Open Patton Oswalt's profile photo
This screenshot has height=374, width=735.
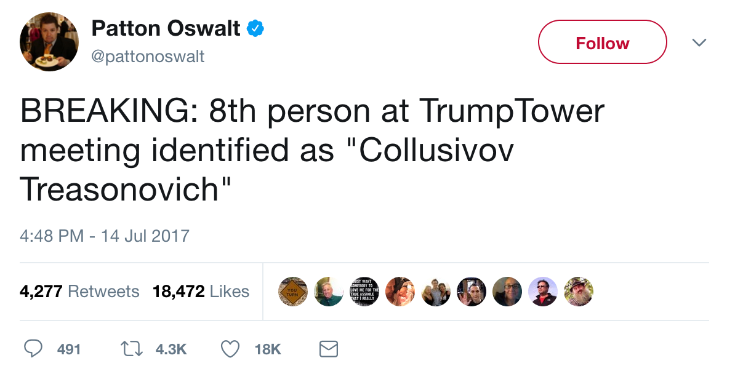49,42
